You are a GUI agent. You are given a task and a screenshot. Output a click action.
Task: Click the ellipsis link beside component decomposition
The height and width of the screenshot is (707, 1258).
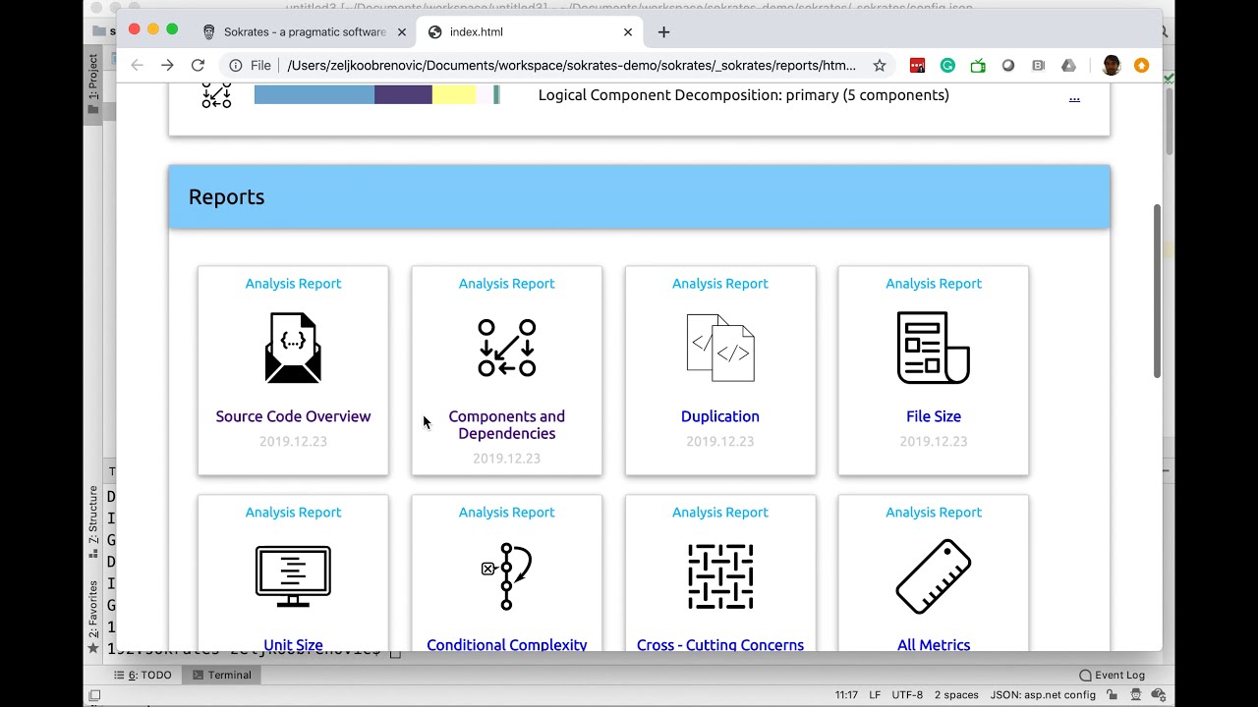coord(1074,96)
